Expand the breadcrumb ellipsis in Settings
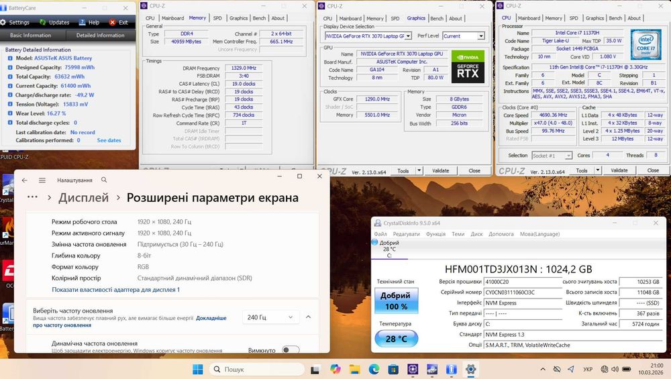Image resolution: width=671 pixels, height=379 pixels. [x=32, y=197]
